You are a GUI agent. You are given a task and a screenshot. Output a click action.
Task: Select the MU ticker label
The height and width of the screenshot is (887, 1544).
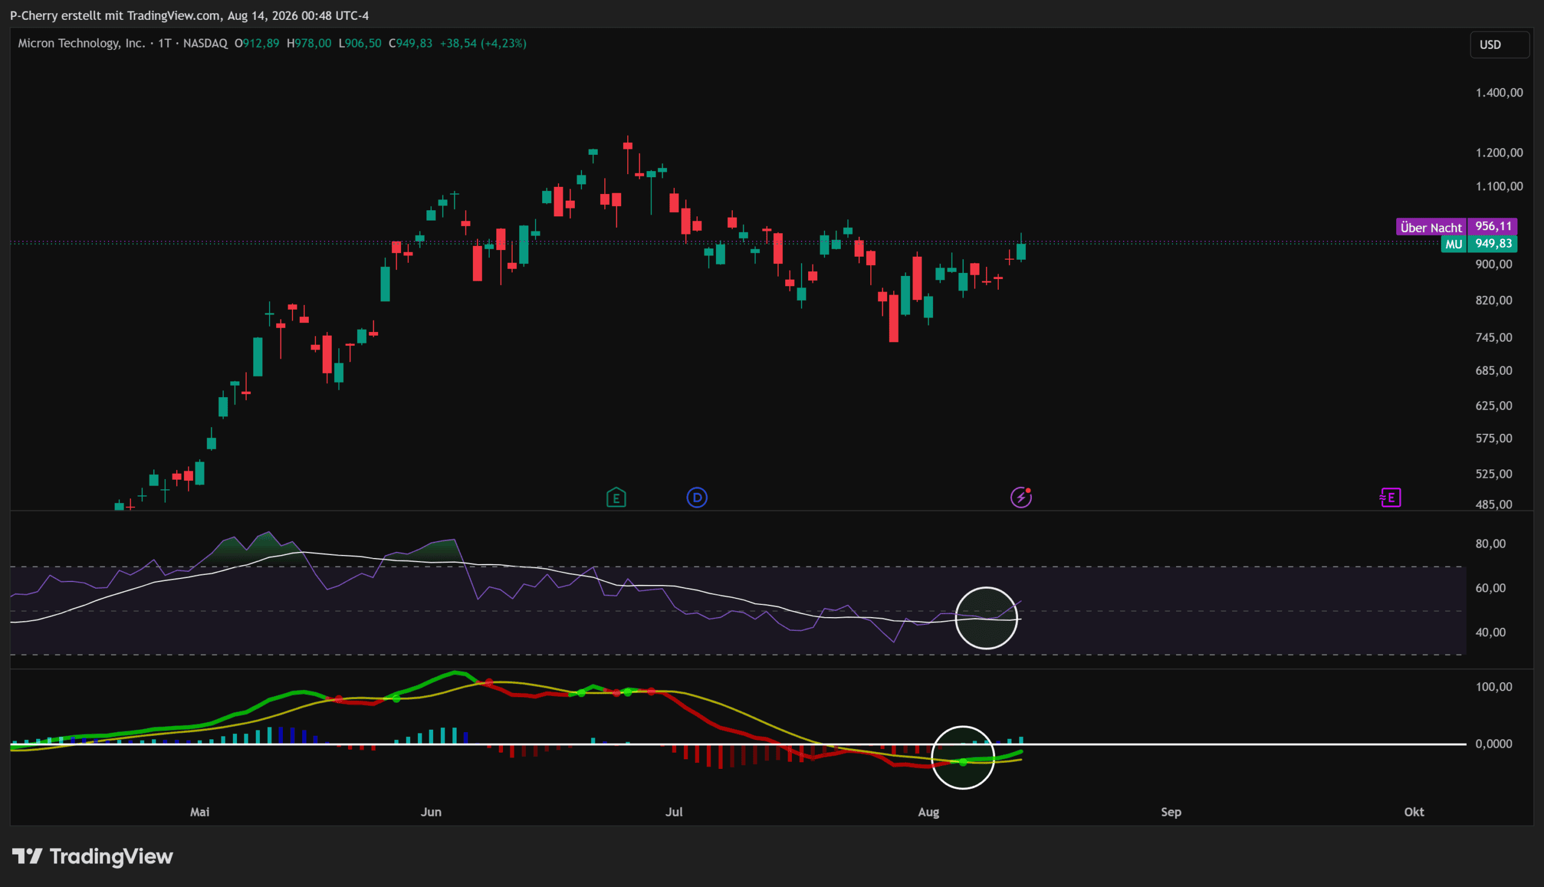[x=1454, y=244]
